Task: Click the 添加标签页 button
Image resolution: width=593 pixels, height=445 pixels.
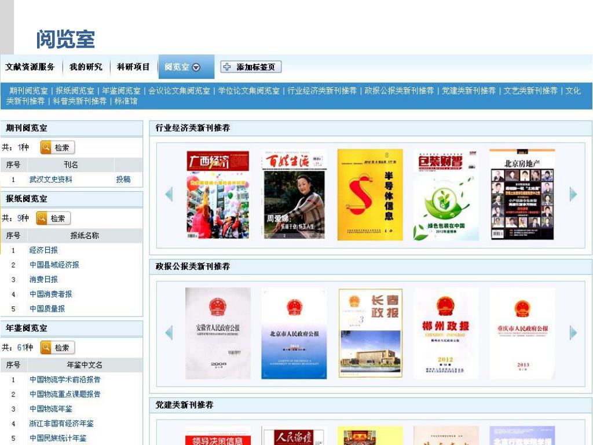Action: point(251,67)
